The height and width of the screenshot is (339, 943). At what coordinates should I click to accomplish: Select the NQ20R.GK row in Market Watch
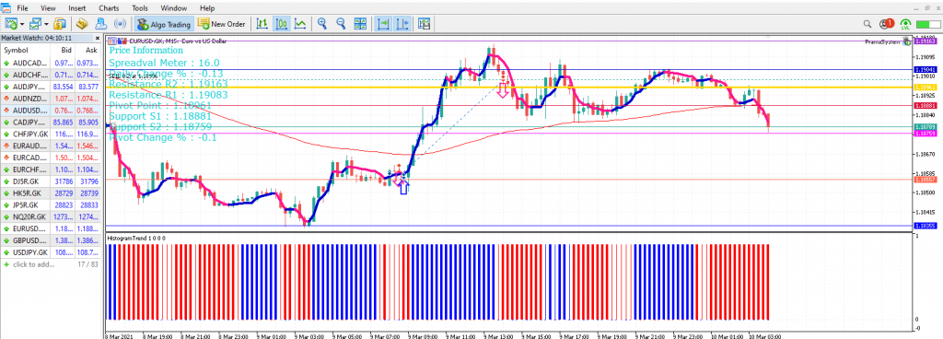tap(52, 217)
